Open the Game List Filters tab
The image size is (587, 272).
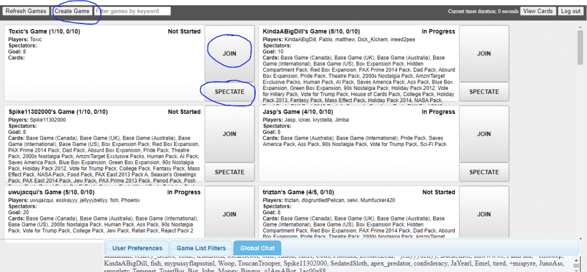click(x=201, y=248)
